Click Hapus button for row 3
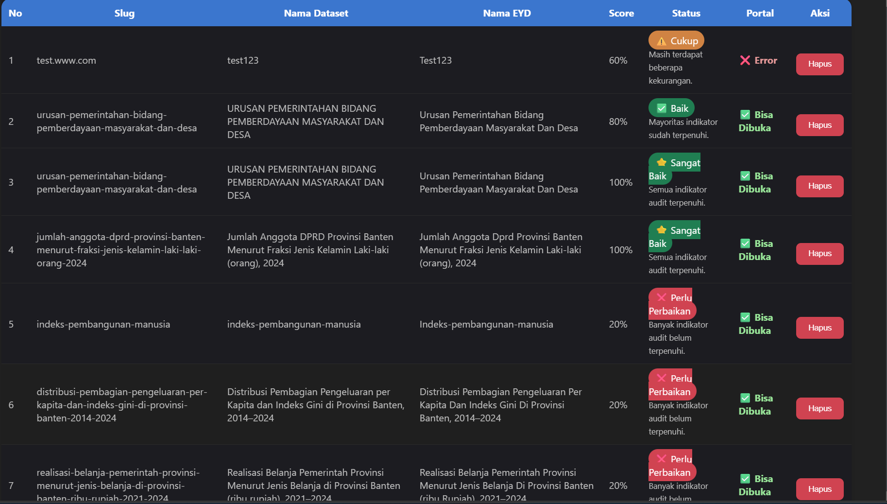This screenshot has width=887, height=504. (x=819, y=186)
